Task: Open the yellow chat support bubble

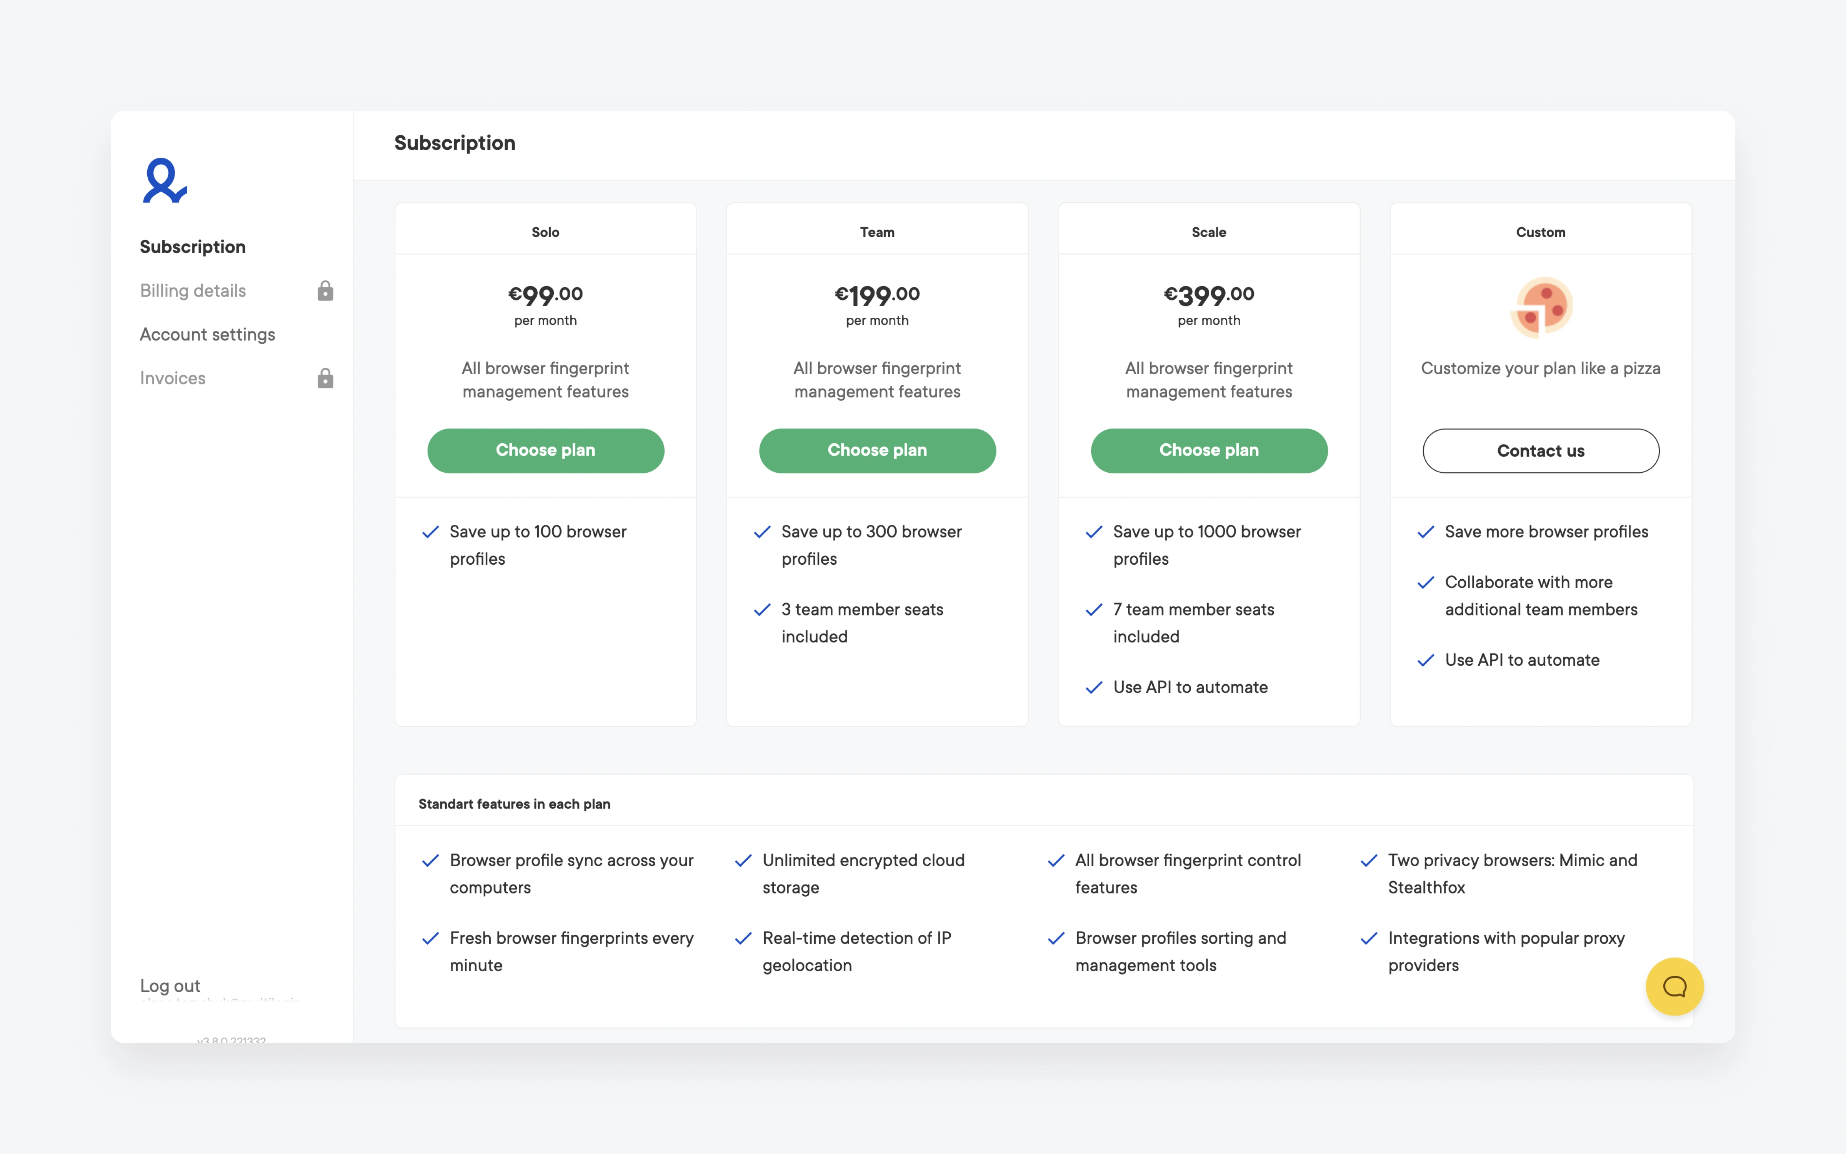Action: pyautogui.click(x=1674, y=986)
